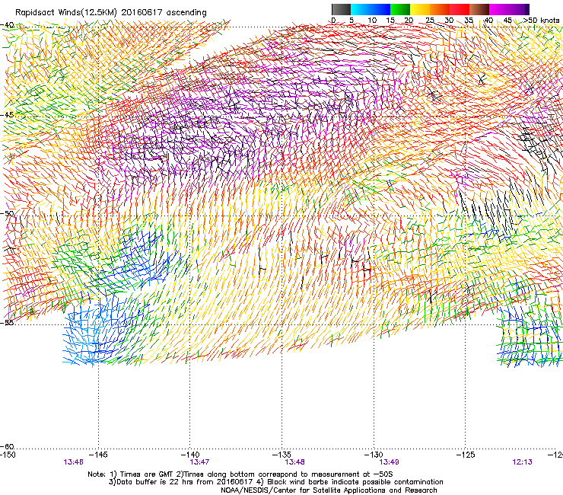Click the '-50' latitude axis label
563x495 pixels.
(7, 213)
